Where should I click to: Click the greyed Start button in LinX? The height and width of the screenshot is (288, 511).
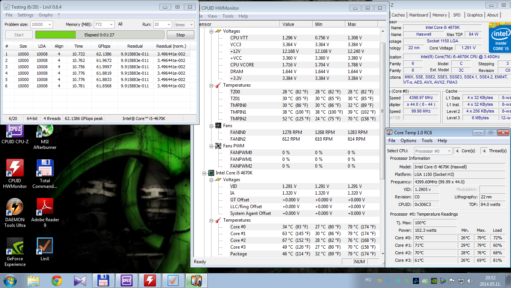pyautogui.click(x=19, y=35)
